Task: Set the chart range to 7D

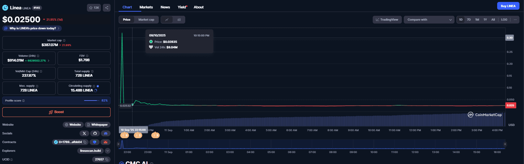Action: [x=469, y=20]
